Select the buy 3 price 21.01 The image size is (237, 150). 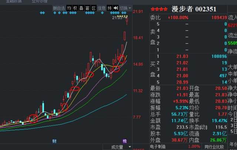(182, 69)
